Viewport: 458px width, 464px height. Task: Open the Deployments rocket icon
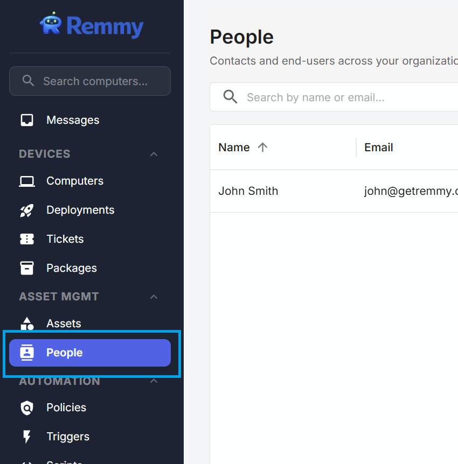click(27, 210)
